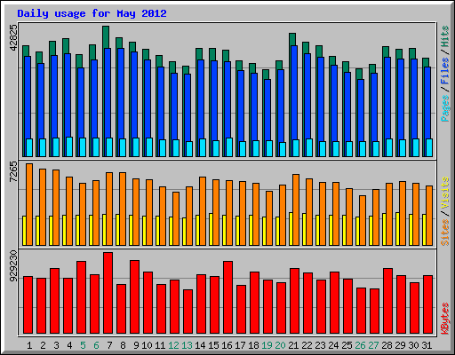This screenshot has height=355, width=455.
Task: Click day label 21 on the x-axis
Action: coord(293,345)
